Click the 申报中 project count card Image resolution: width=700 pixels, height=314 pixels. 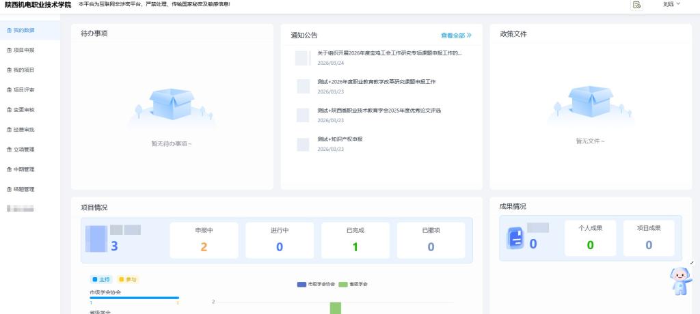coord(204,240)
